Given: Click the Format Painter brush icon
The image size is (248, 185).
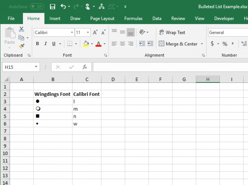Looking at the screenshot, I should point(21,46).
